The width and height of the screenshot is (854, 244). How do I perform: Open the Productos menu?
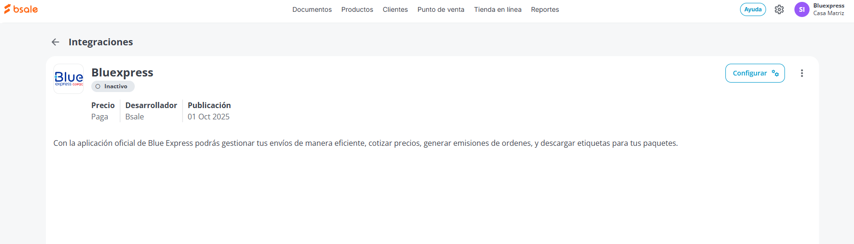click(x=357, y=9)
